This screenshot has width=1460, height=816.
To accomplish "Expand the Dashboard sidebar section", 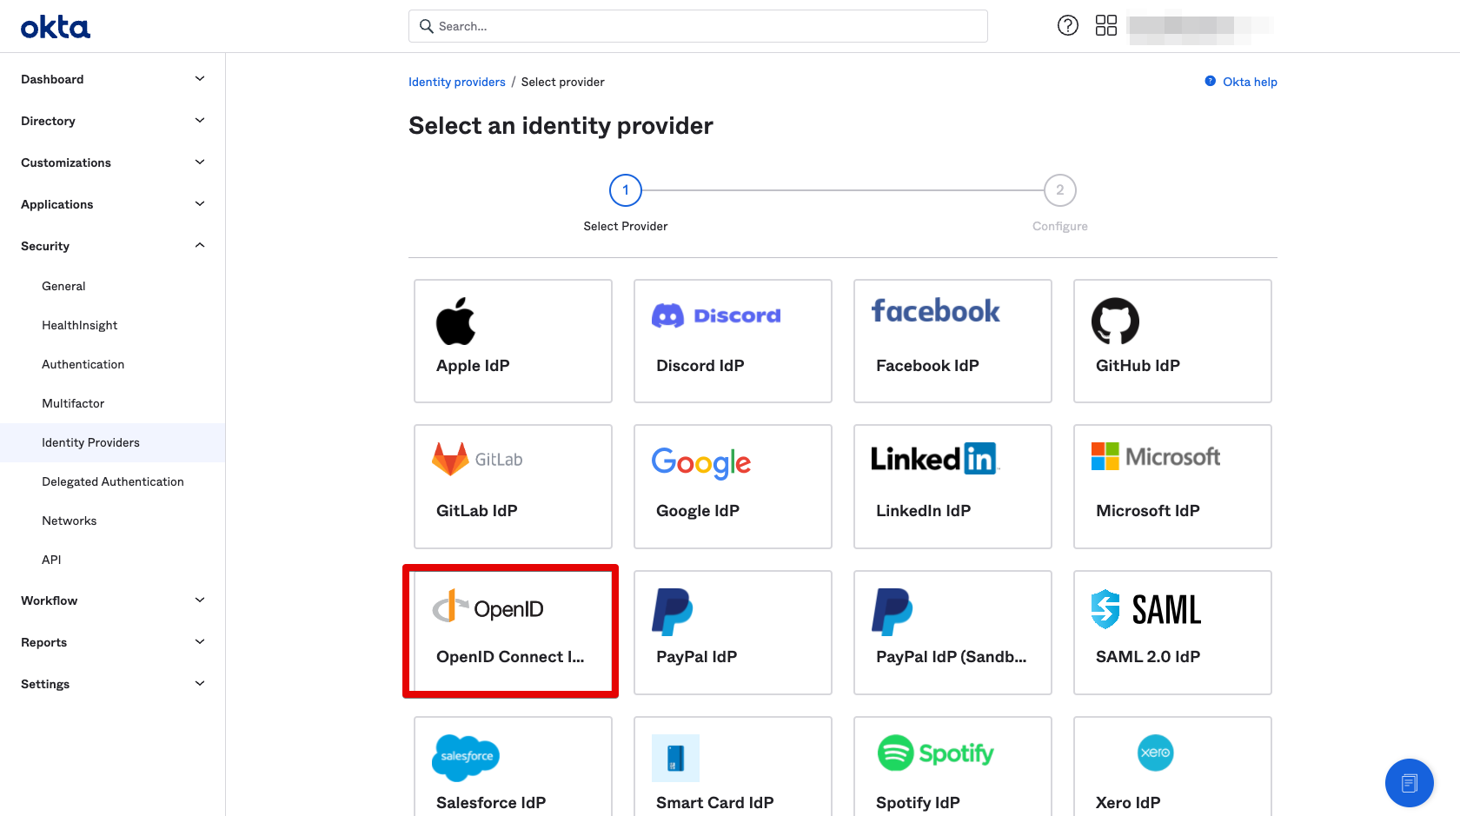I will pyautogui.click(x=112, y=79).
